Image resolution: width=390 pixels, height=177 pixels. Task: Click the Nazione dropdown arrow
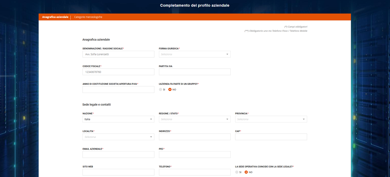click(x=151, y=119)
